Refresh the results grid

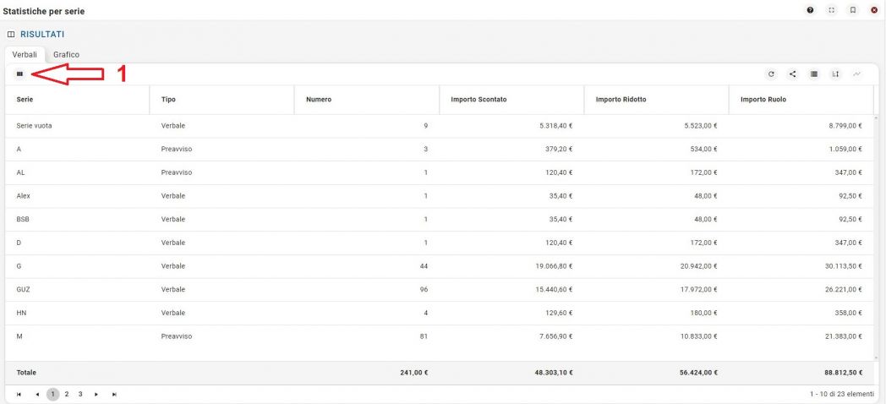(771, 74)
